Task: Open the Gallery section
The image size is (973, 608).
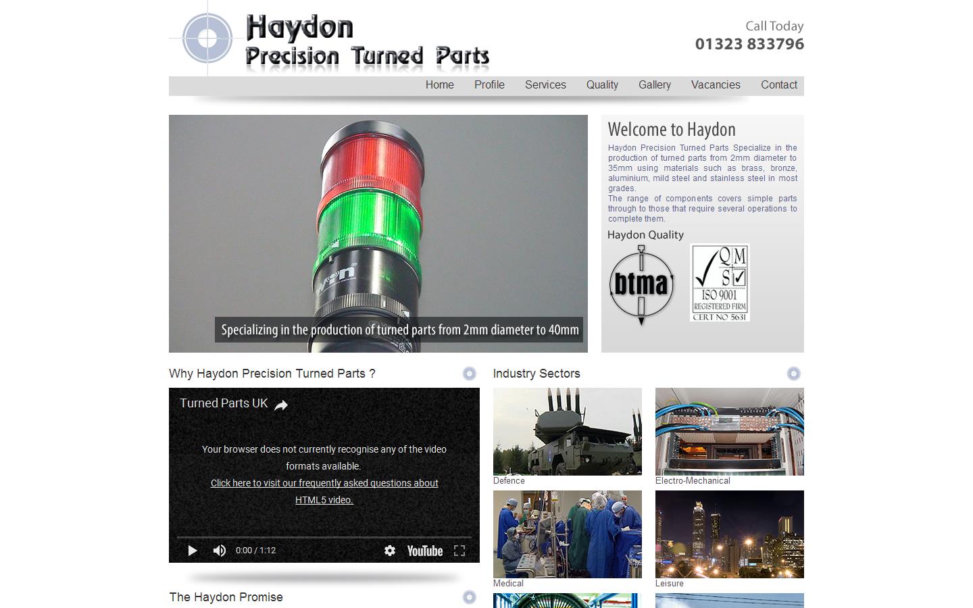Action: click(654, 85)
